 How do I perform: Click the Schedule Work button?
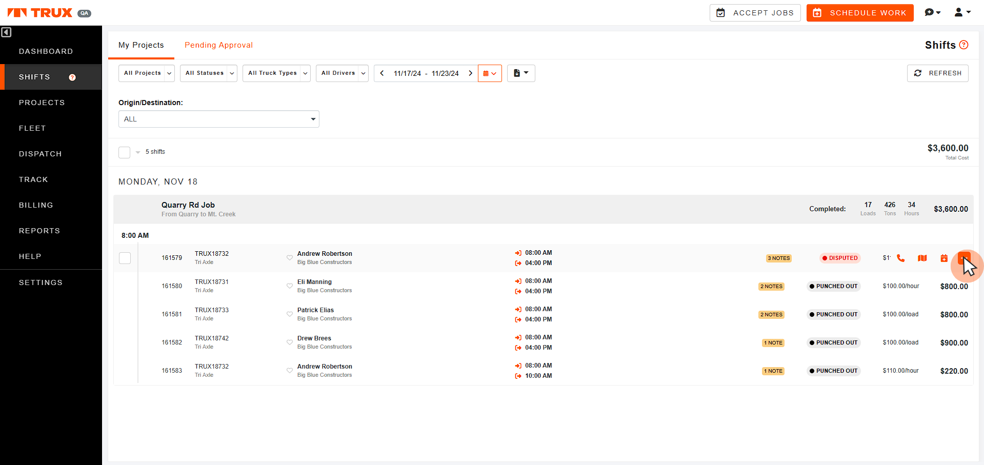(860, 13)
